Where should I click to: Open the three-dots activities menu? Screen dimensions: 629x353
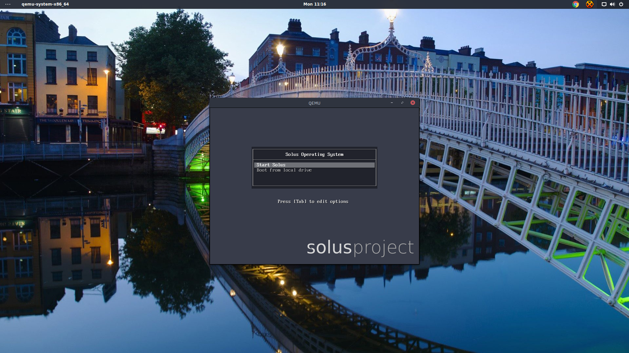(8, 4)
